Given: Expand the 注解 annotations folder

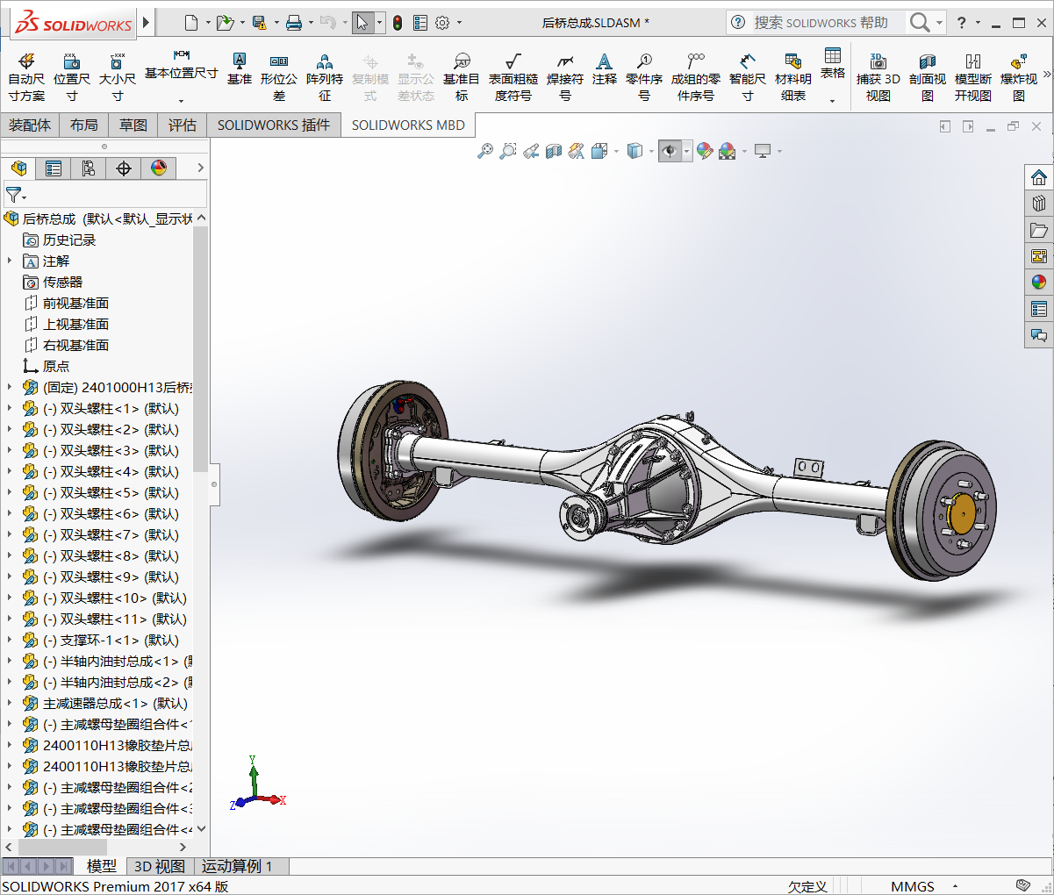Looking at the screenshot, I should 10,261.
